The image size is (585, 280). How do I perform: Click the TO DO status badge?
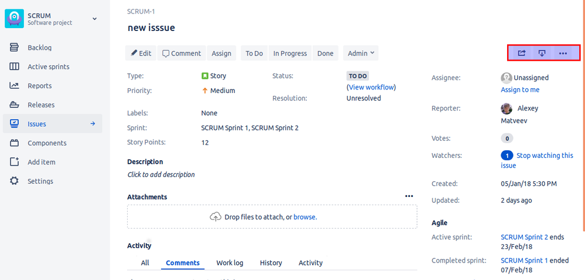point(357,76)
